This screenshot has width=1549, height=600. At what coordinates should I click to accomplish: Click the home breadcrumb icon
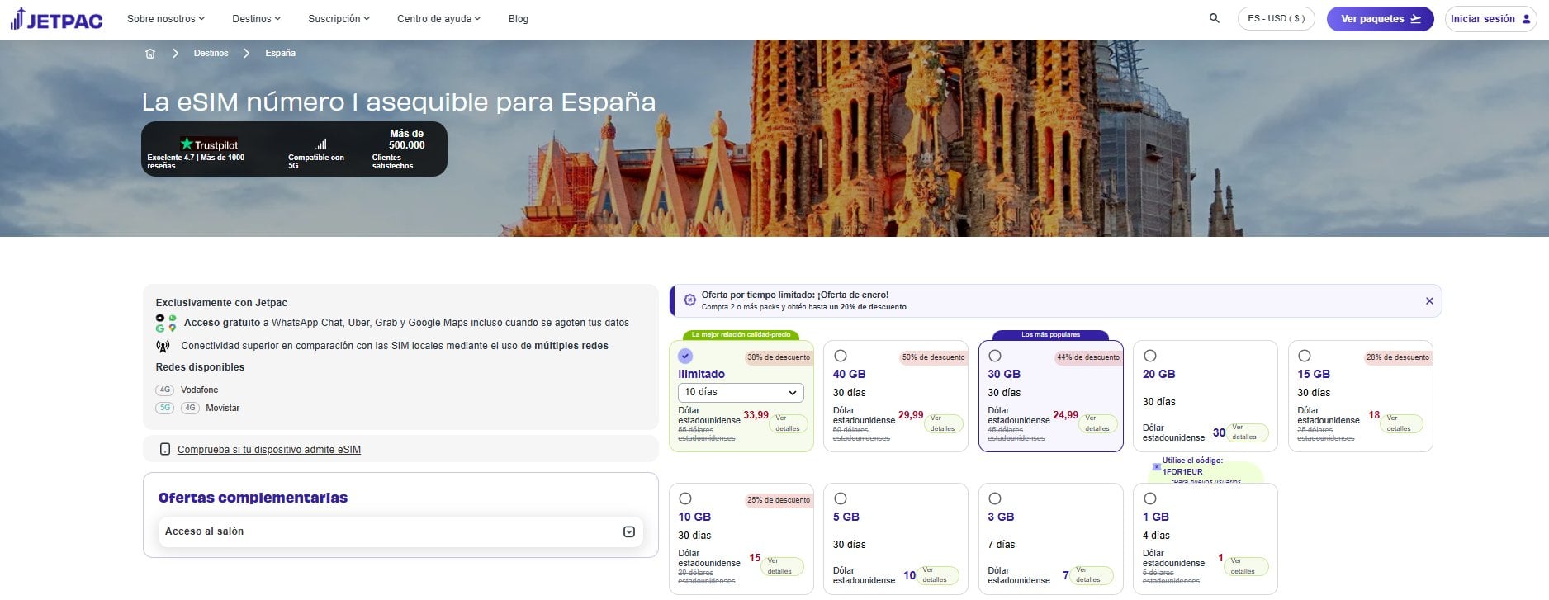tap(149, 54)
